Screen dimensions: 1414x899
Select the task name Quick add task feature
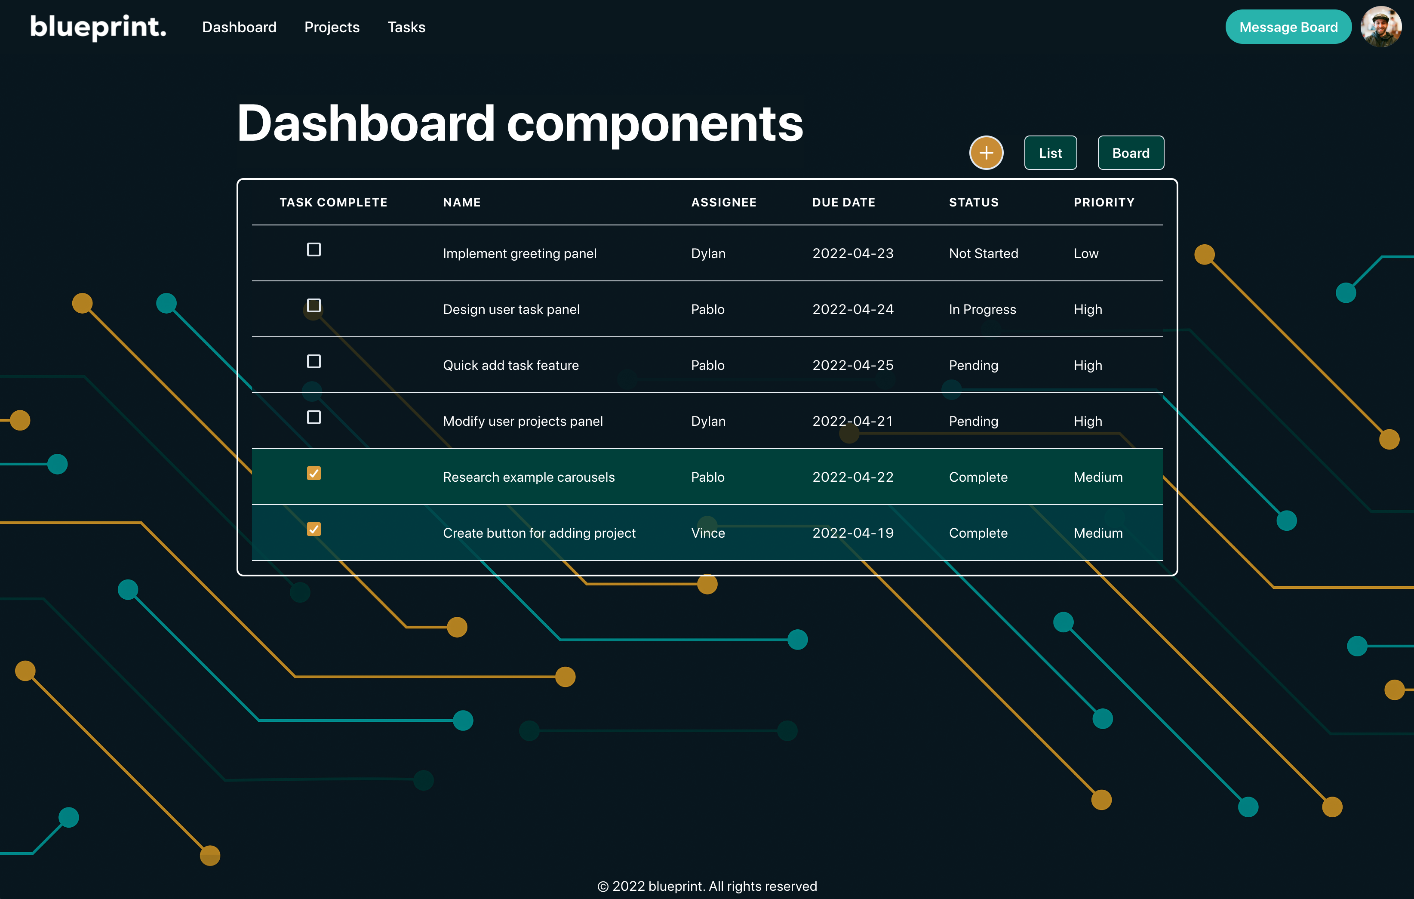(x=510, y=365)
